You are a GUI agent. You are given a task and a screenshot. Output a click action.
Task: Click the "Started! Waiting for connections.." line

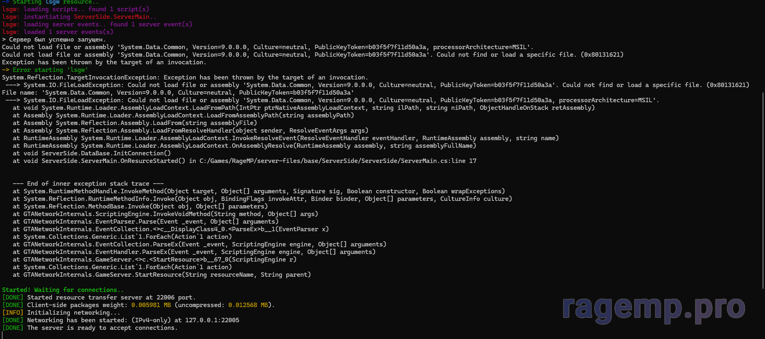pyautogui.click(x=63, y=290)
